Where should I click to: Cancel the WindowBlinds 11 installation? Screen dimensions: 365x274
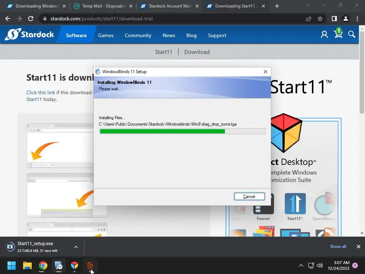249,197
